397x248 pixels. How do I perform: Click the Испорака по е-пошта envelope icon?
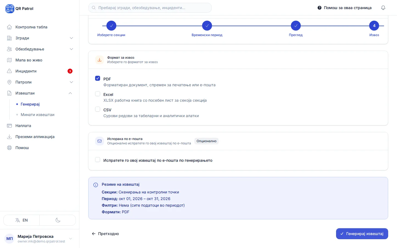(100, 141)
